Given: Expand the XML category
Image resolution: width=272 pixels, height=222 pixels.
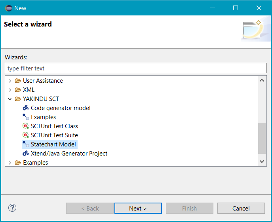Looking at the screenshot, I should pos(10,90).
